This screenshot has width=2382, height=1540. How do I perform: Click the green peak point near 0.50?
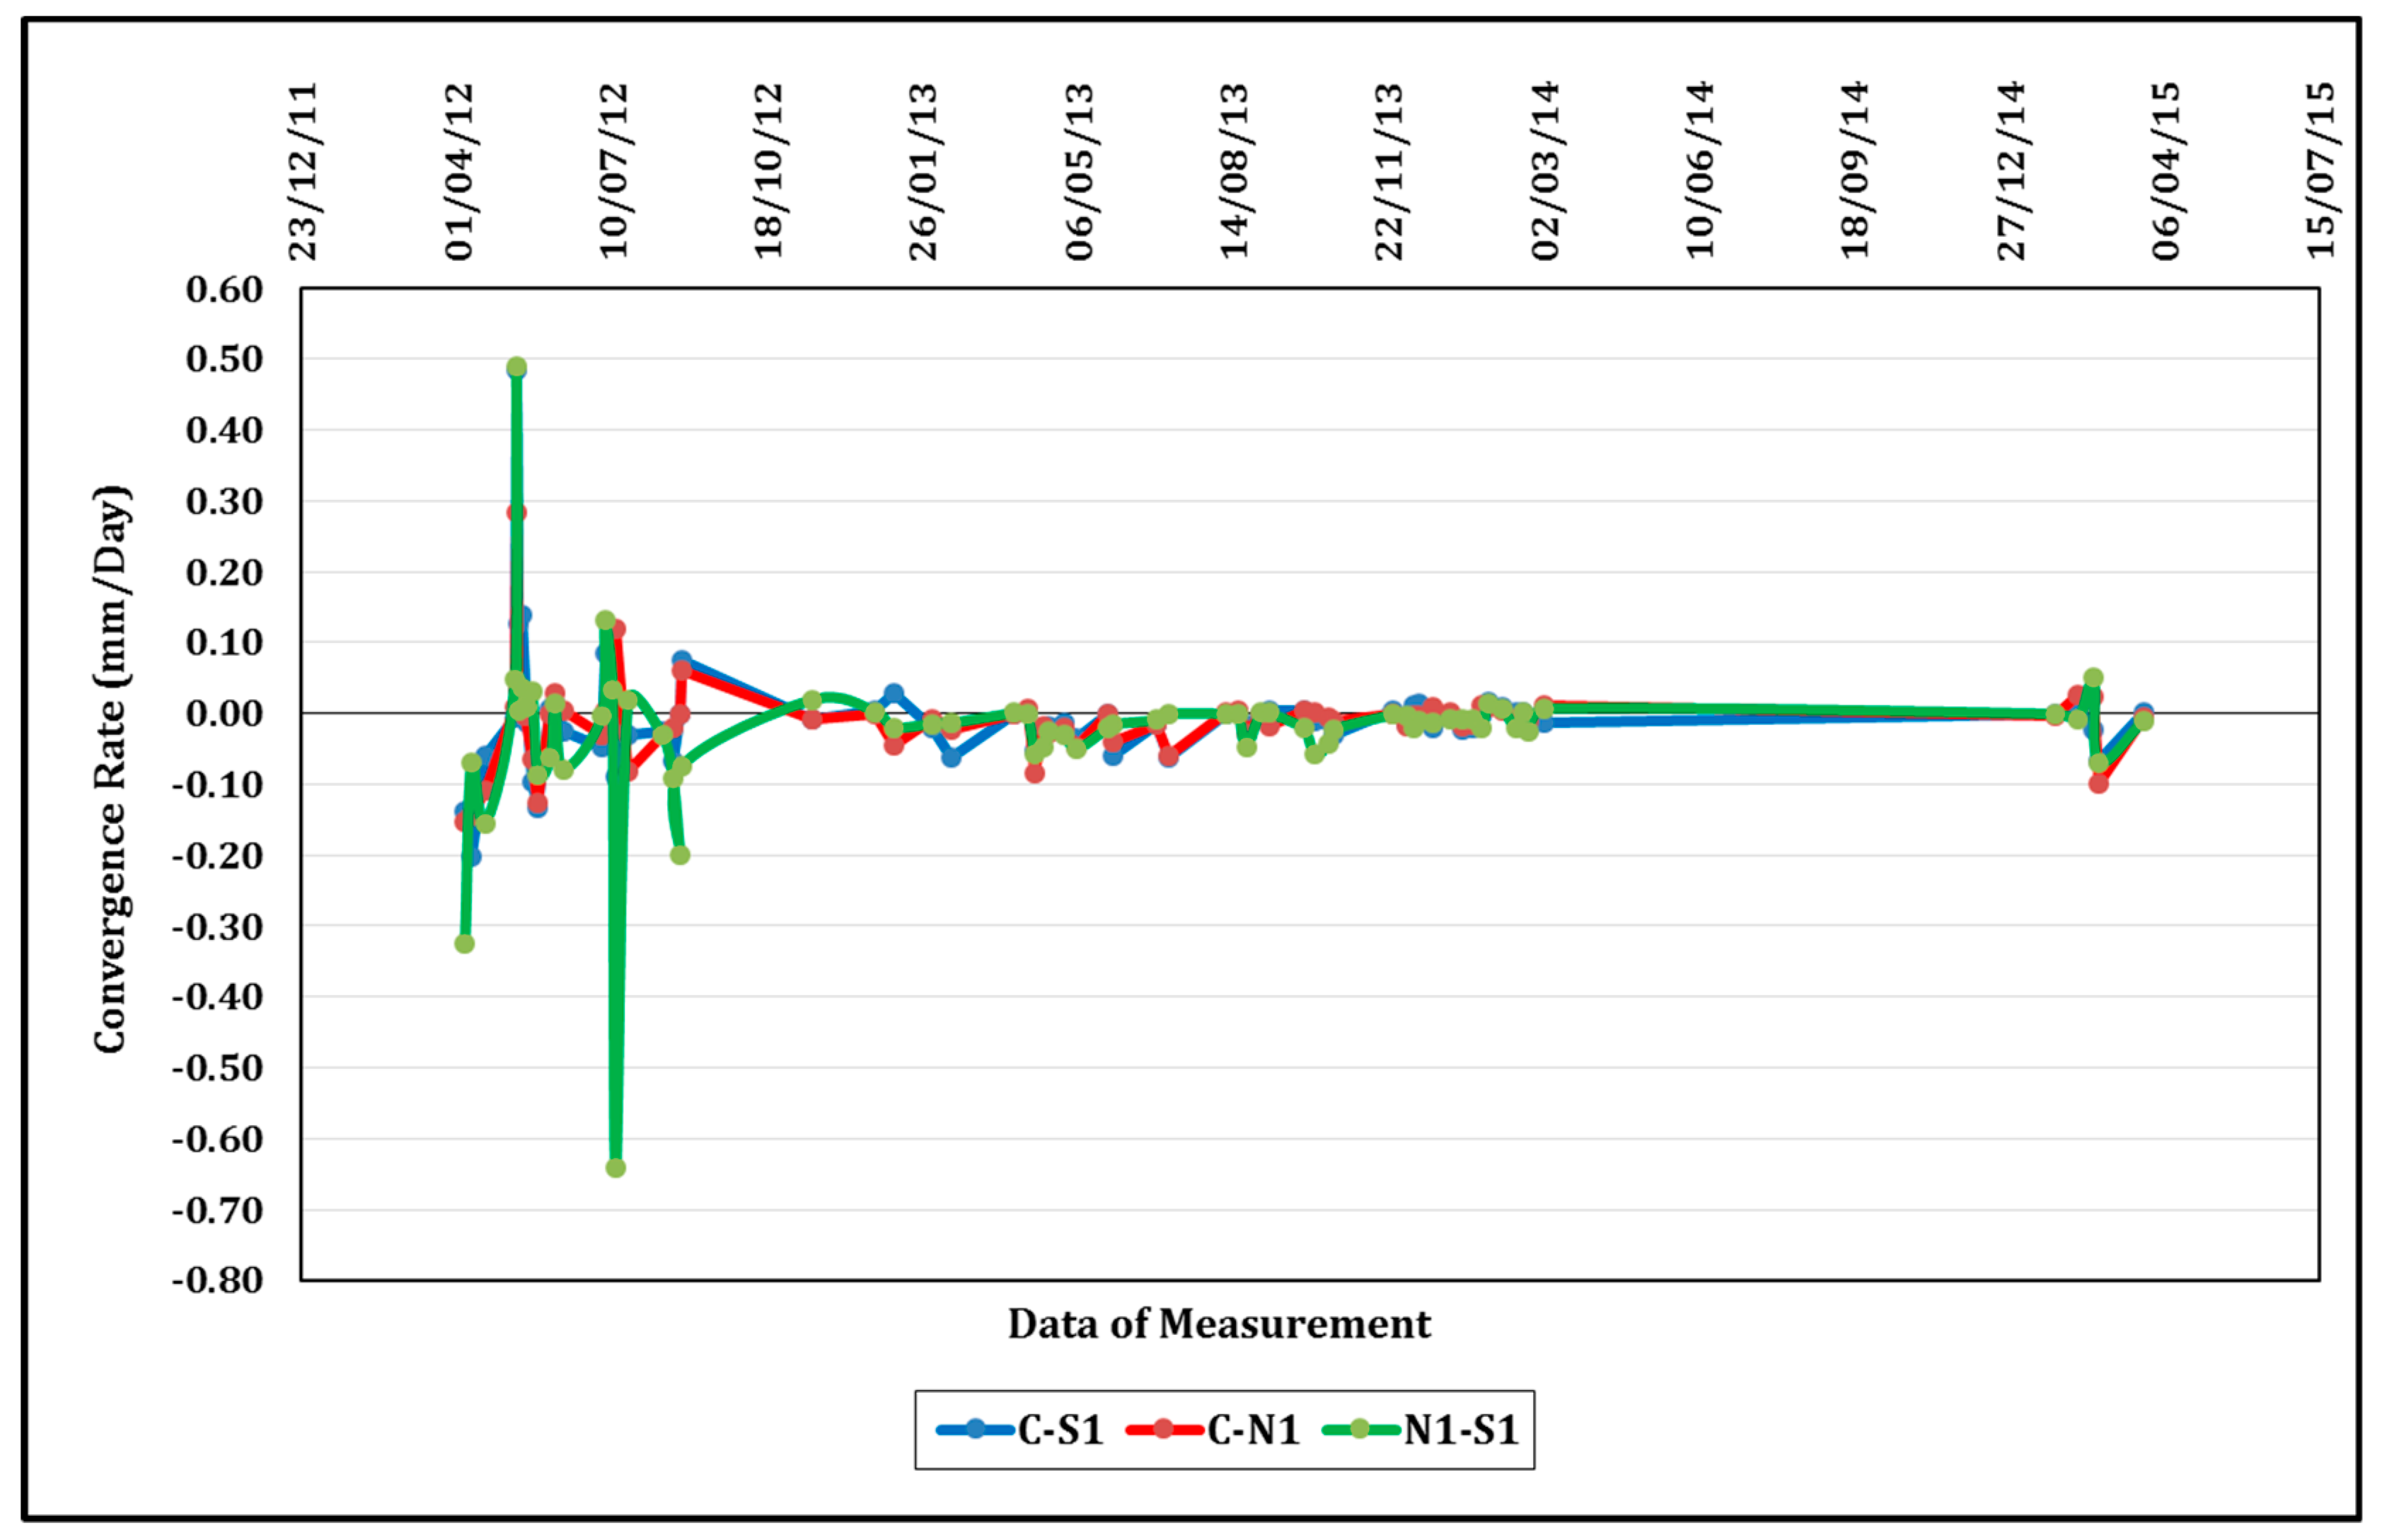pyautogui.click(x=516, y=367)
